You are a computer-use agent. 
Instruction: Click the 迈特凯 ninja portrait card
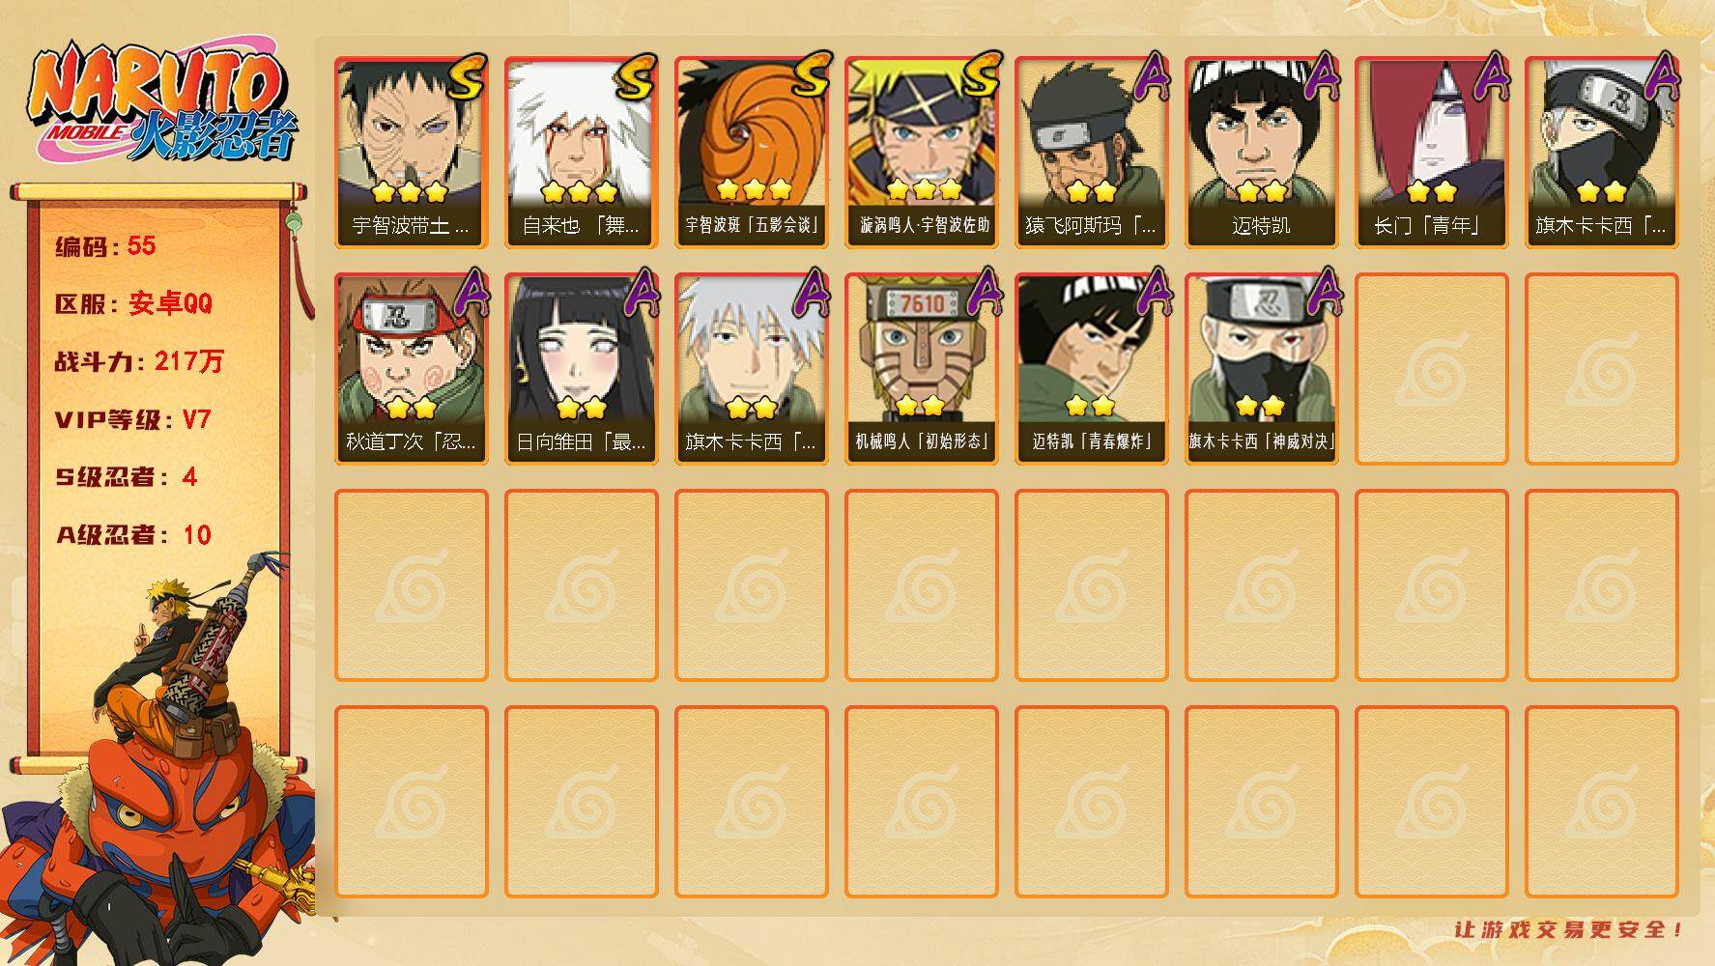coord(1262,153)
